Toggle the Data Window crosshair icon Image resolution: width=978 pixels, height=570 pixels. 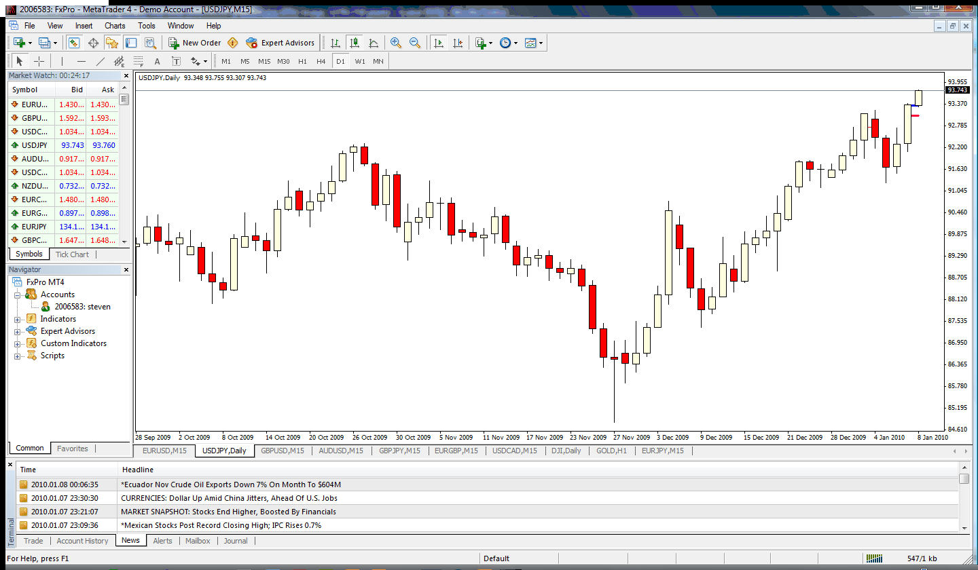[x=93, y=43]
